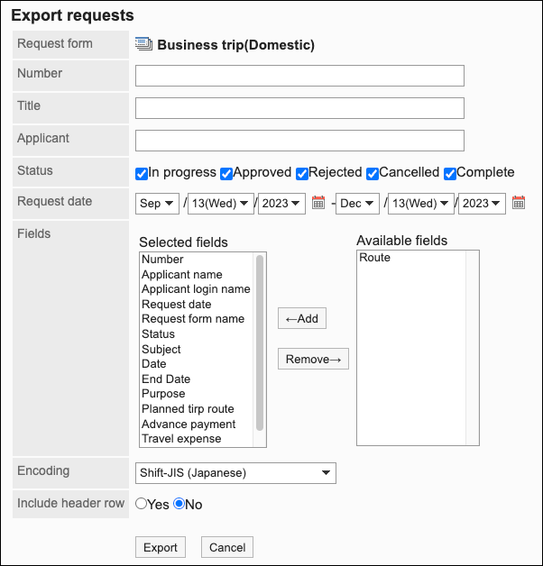Click the Add button for fields
Viewport: 543px width, 566px height.
tap(302, 318)
